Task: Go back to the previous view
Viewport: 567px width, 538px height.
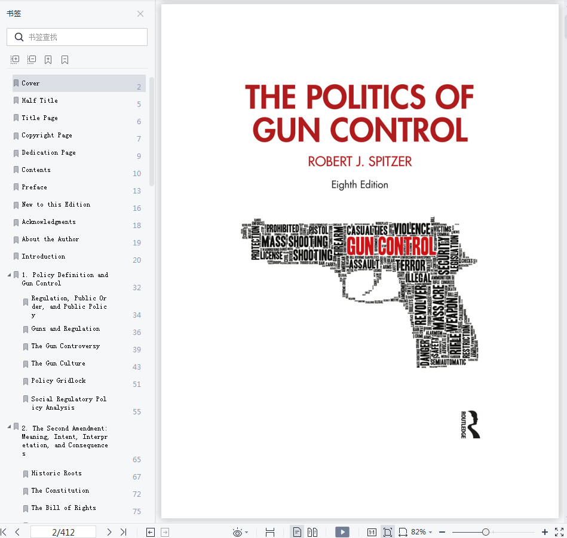Action: pos(151,532)
